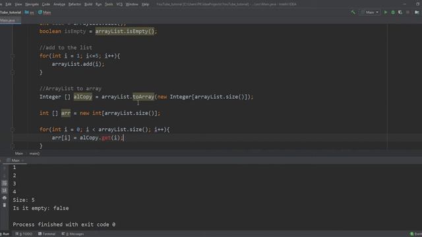The width and height of the screenshot is (422, 237).
Task: Click the alCopy variable declaration
Action: point(83,97)
